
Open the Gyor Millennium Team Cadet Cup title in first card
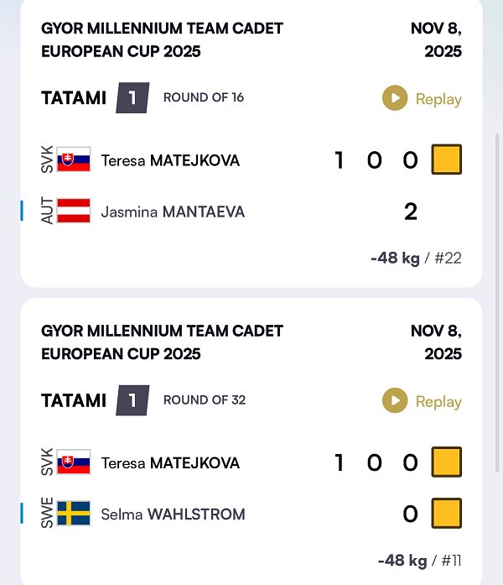pyautogui.click(x=163, y=39)
